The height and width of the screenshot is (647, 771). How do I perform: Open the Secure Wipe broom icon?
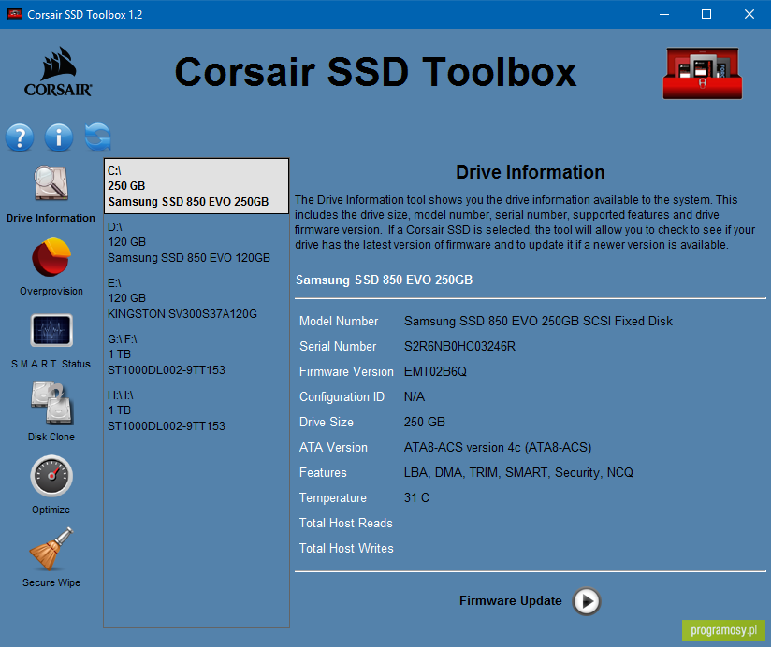point(51,549)
